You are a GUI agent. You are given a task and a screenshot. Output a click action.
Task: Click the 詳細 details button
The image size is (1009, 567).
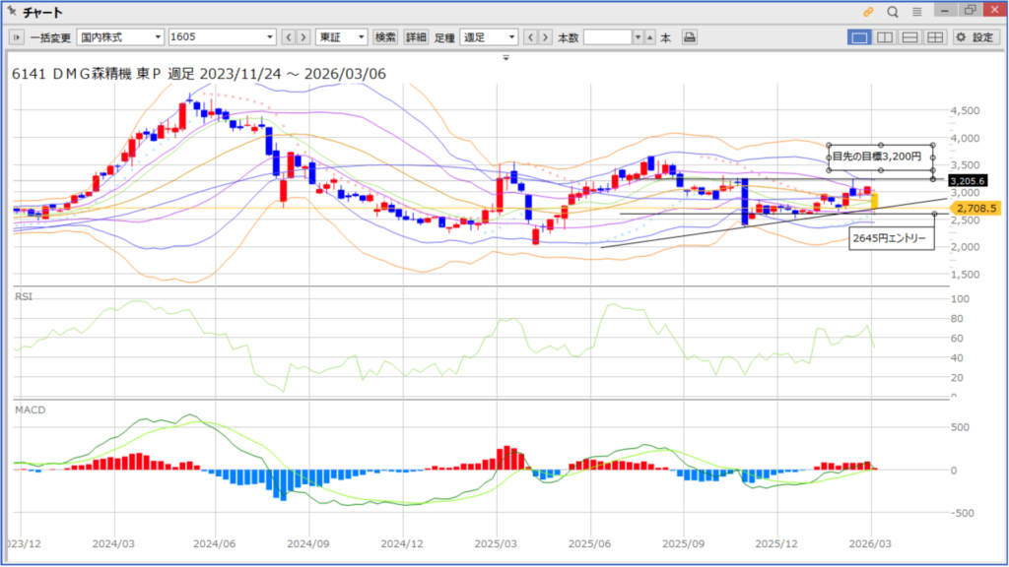[416, 37]
